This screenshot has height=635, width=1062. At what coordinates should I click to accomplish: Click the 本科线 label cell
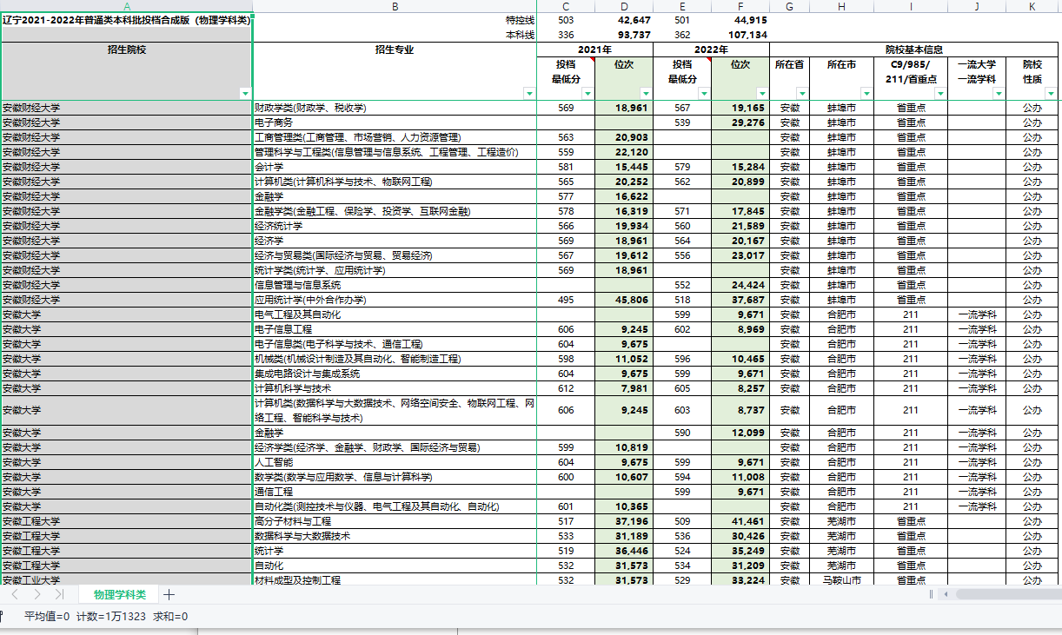click(x=395, y=35)
